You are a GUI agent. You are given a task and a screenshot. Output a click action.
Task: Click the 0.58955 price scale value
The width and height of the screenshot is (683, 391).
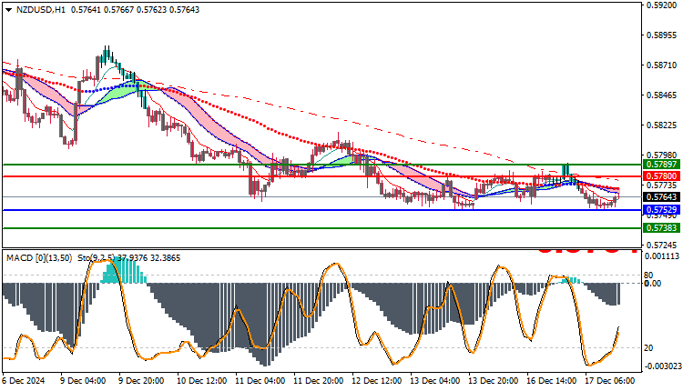[662, 35]
